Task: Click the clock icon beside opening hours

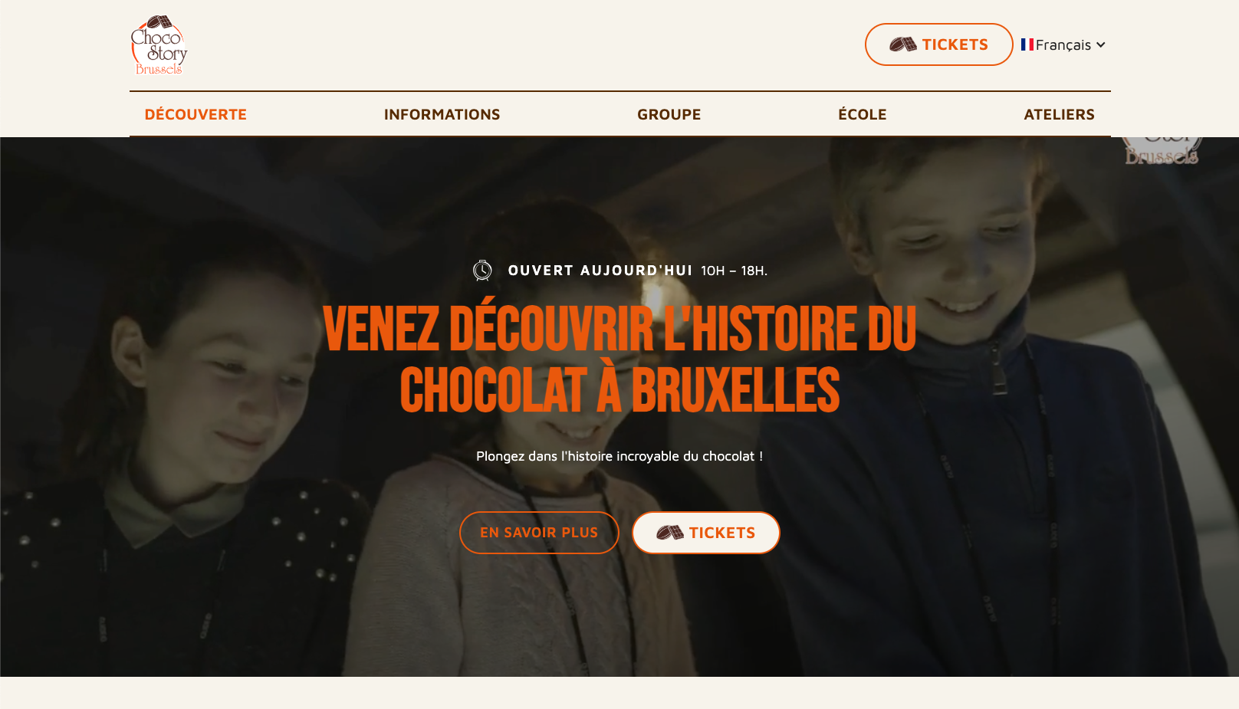Action: click(482, 271)
